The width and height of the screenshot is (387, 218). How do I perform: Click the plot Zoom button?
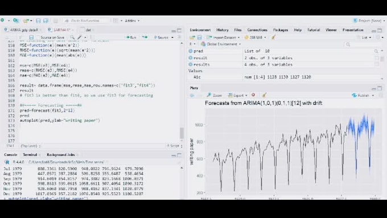(x=215, y=95)
